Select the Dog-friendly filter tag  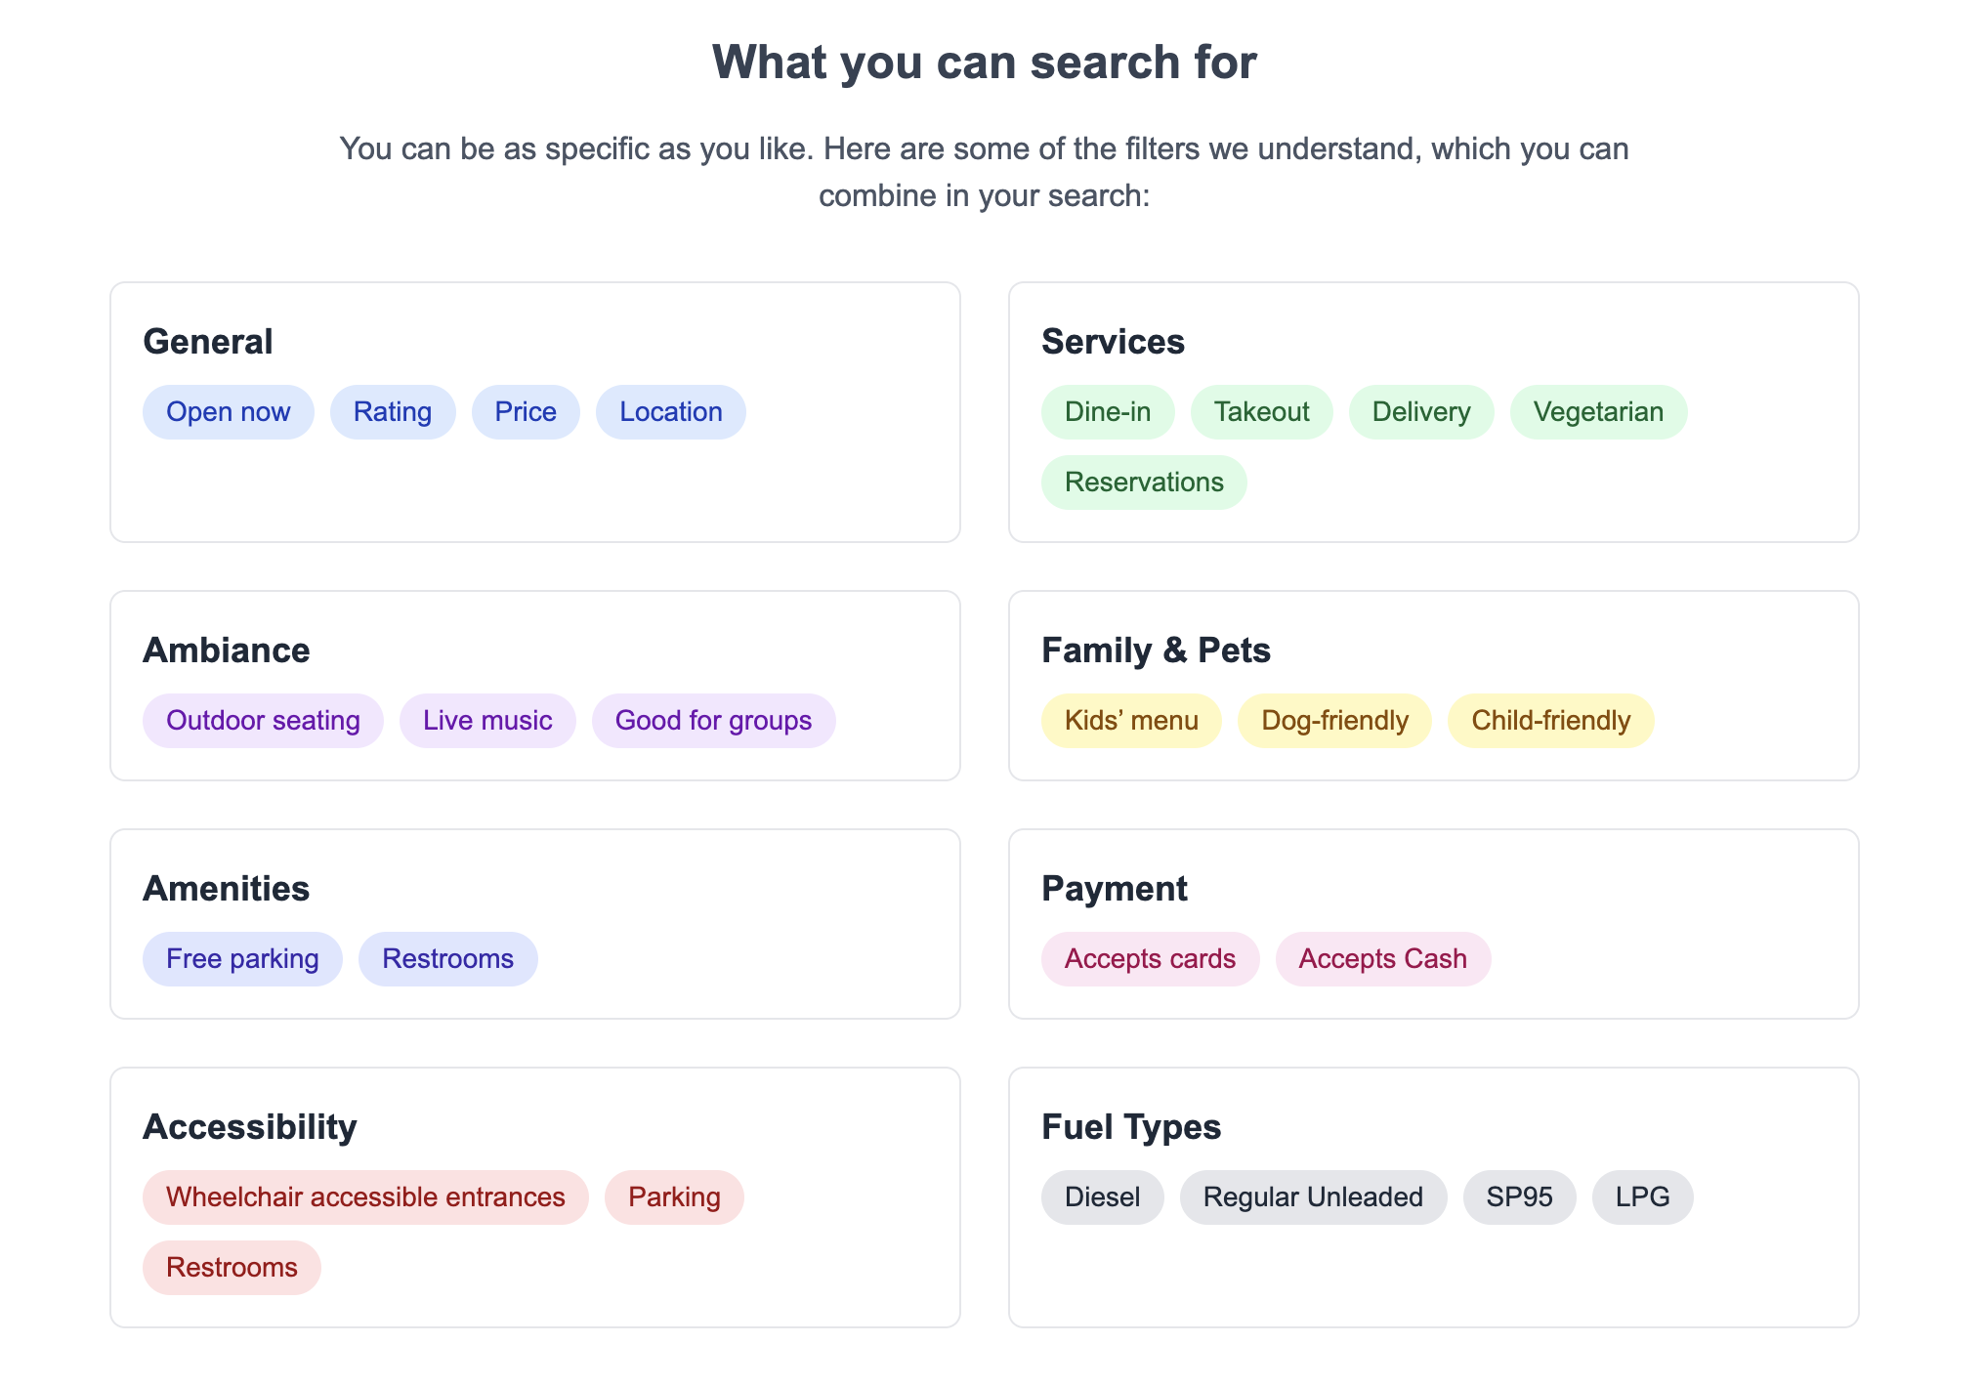tap(1333, 721)
